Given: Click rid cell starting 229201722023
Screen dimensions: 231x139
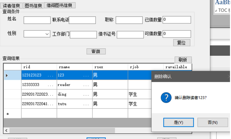Looking at the screenshot, I should [39, 94].
